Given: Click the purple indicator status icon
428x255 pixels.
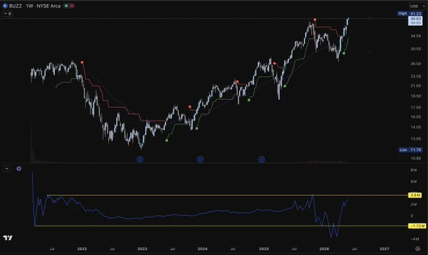Looking at the screenshot, I should (19, 169).
